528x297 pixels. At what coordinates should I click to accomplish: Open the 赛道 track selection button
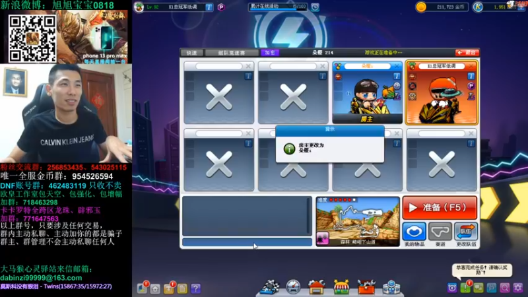(x=440, y=232)
